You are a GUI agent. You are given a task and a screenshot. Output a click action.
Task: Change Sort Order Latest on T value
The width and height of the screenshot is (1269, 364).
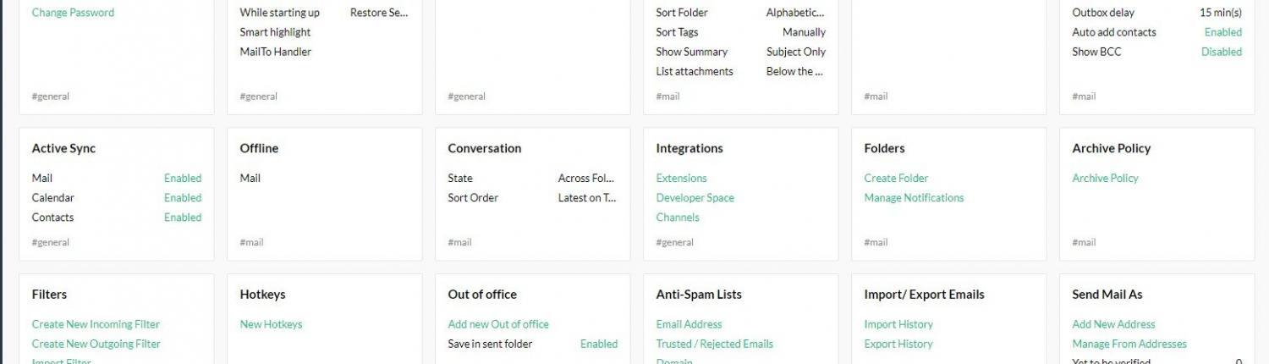588,198
